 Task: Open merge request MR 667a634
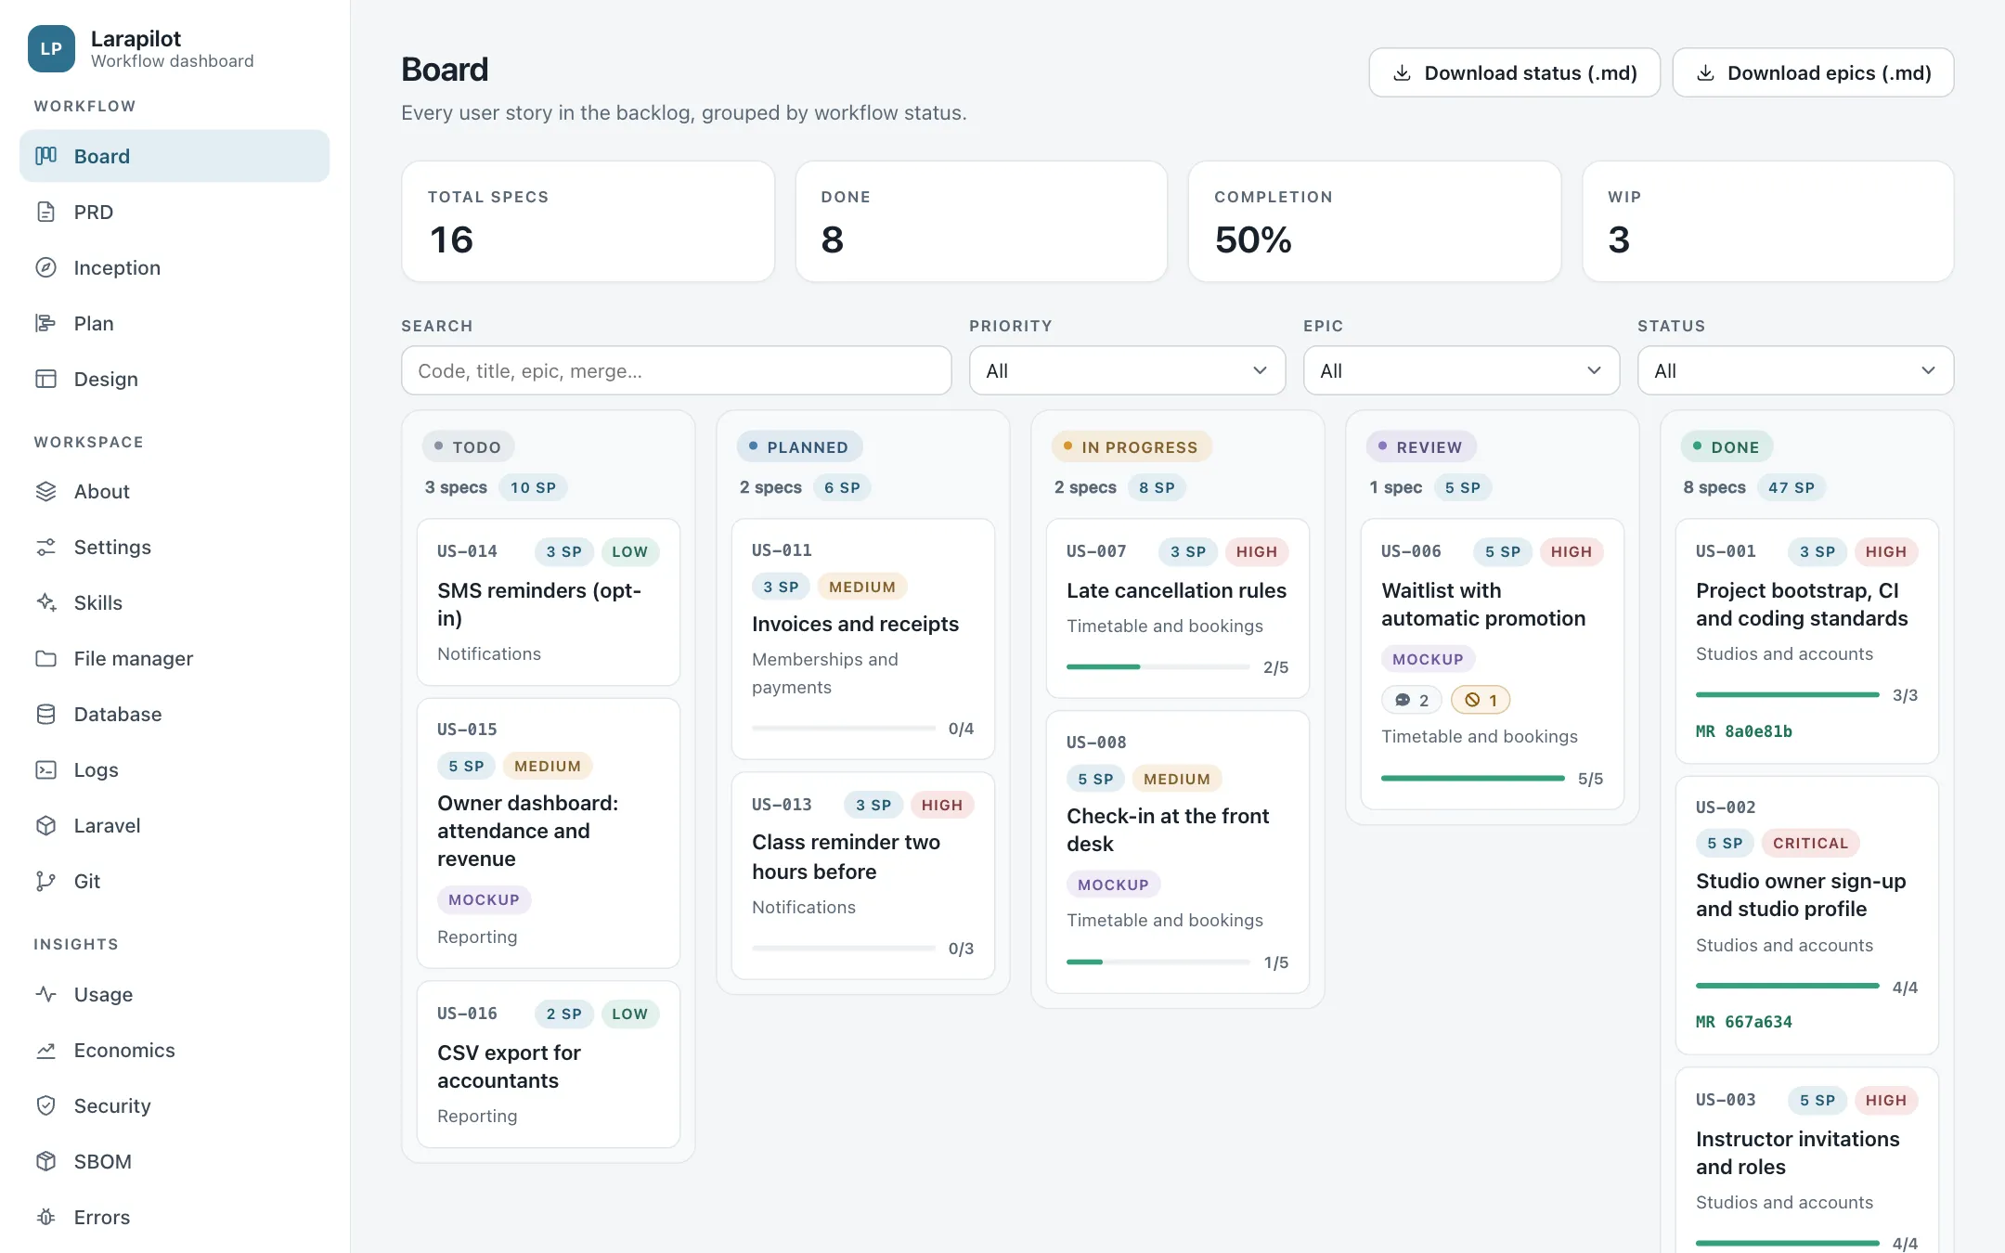1743,1022
